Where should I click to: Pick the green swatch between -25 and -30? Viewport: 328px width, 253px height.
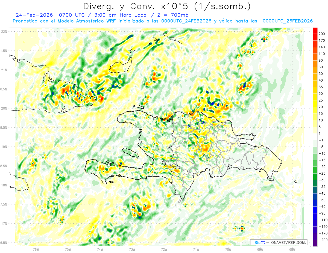coord(315,177)
